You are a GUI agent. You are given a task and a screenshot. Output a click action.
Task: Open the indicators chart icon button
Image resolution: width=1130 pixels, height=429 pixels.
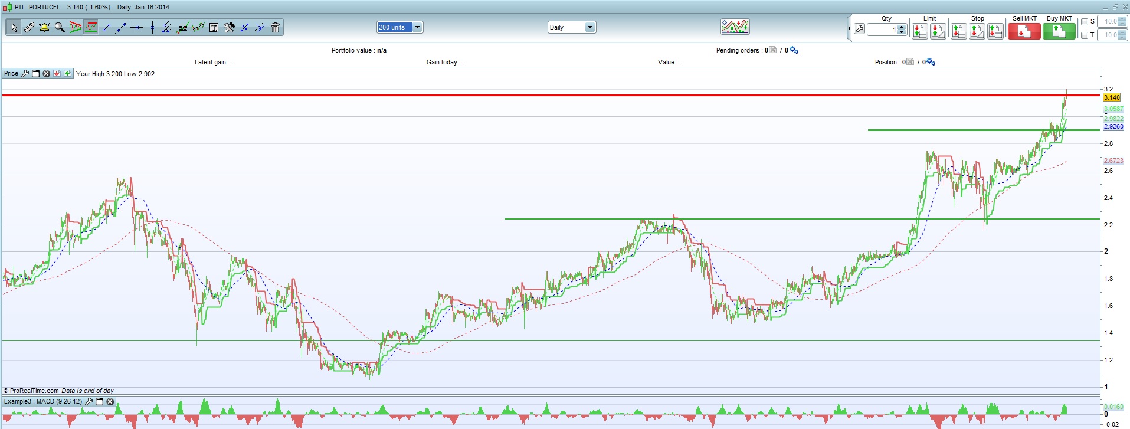click(735, 27)
